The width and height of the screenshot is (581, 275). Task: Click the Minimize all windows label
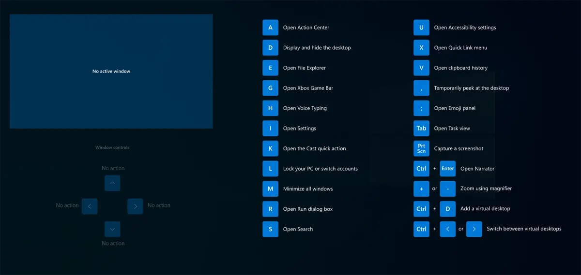pos(308,188)
